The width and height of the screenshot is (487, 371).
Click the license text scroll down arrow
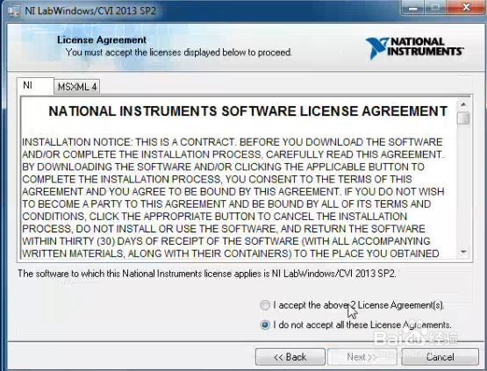[463, 252]
